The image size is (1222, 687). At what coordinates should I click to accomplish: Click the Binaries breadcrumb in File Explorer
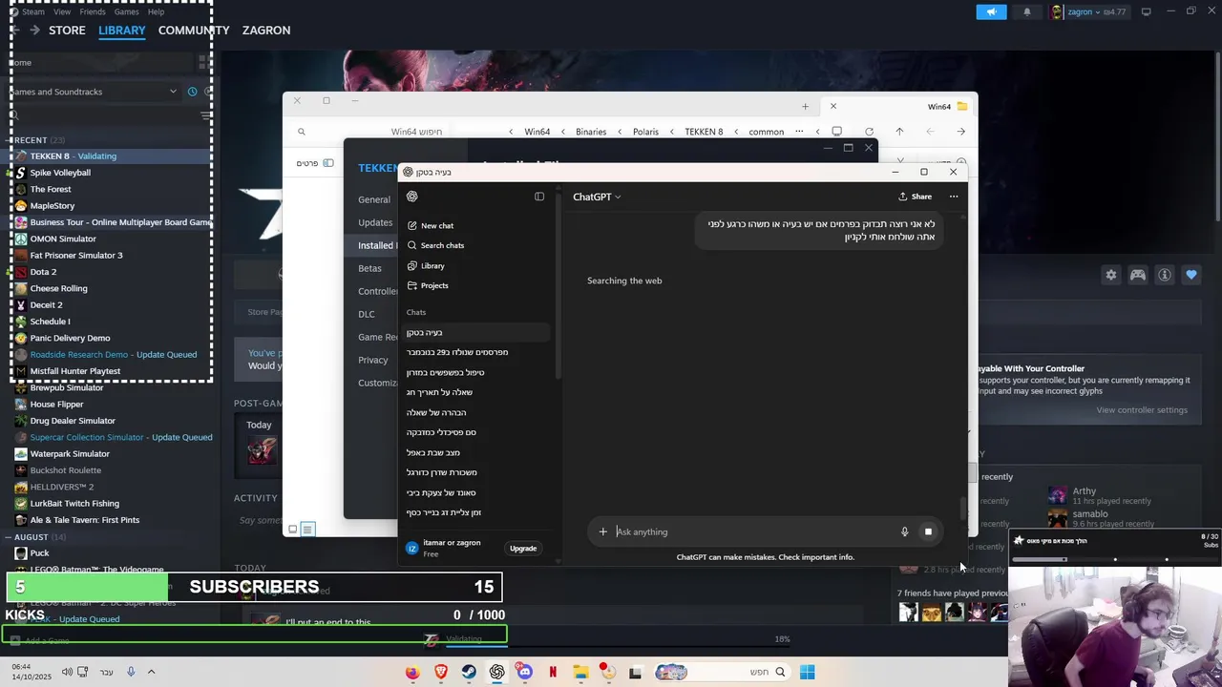[x=591, y=132]
